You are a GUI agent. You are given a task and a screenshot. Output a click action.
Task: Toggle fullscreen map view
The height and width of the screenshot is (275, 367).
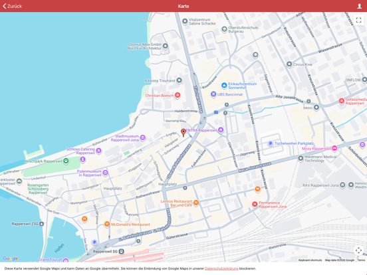pos(358,20)
